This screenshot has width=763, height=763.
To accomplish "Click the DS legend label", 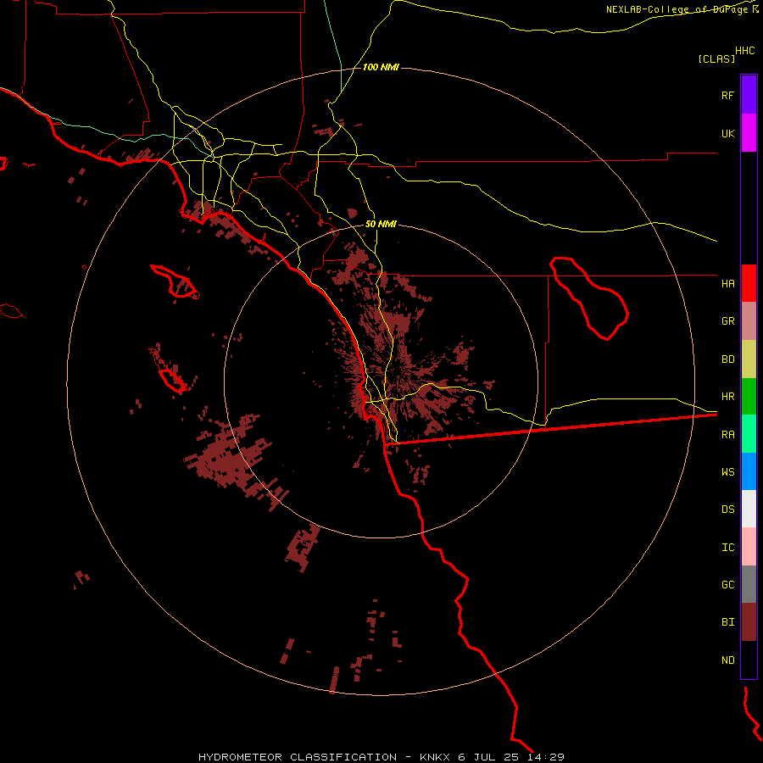I will [728, 509].
